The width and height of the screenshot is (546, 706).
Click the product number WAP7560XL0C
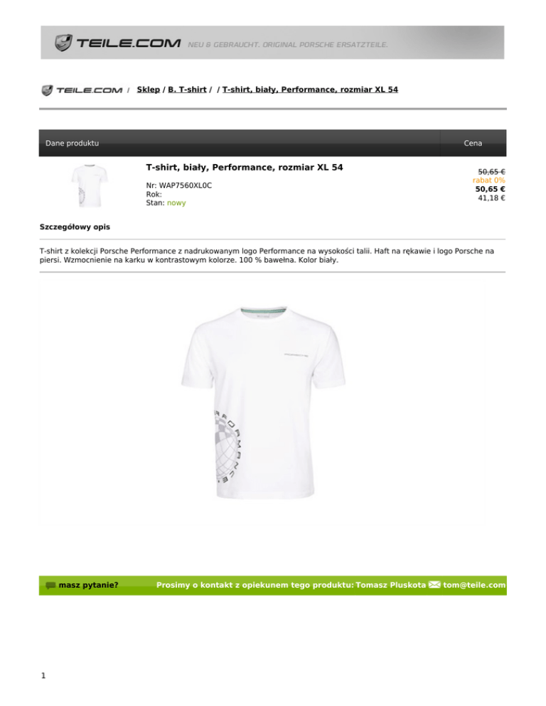[x=186, y=185]
